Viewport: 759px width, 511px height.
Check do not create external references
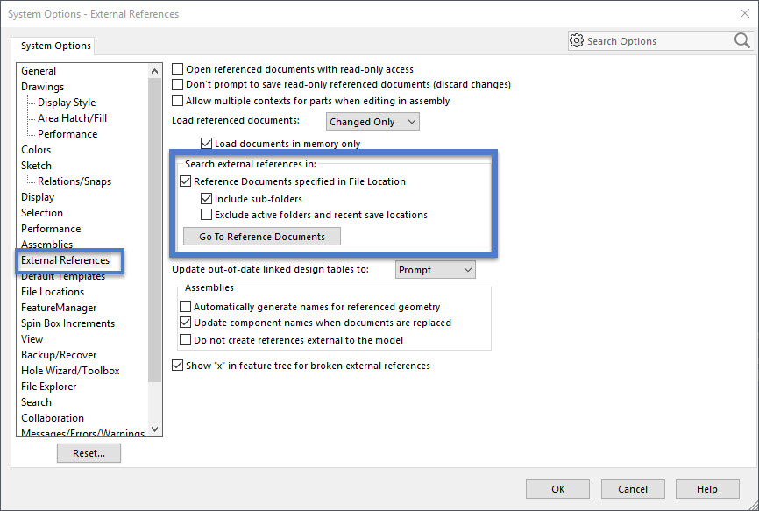tap(186, 340)
